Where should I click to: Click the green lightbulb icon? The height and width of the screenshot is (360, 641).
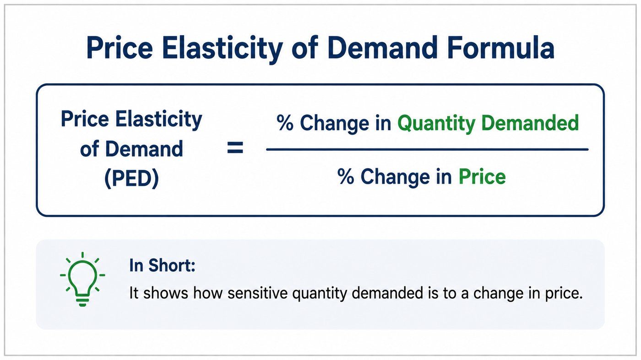(82, 279)
